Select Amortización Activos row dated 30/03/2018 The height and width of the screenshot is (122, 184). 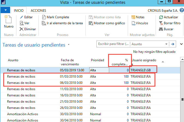90,114
